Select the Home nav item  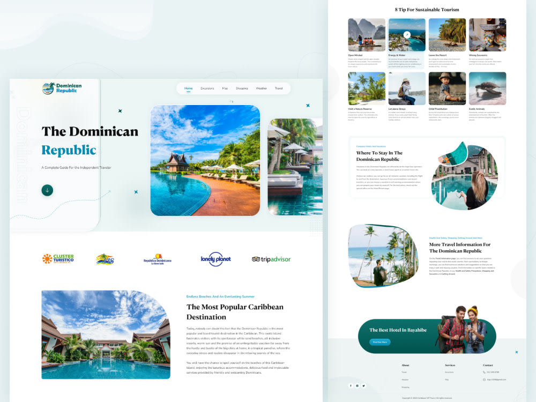tap(188, 88)
